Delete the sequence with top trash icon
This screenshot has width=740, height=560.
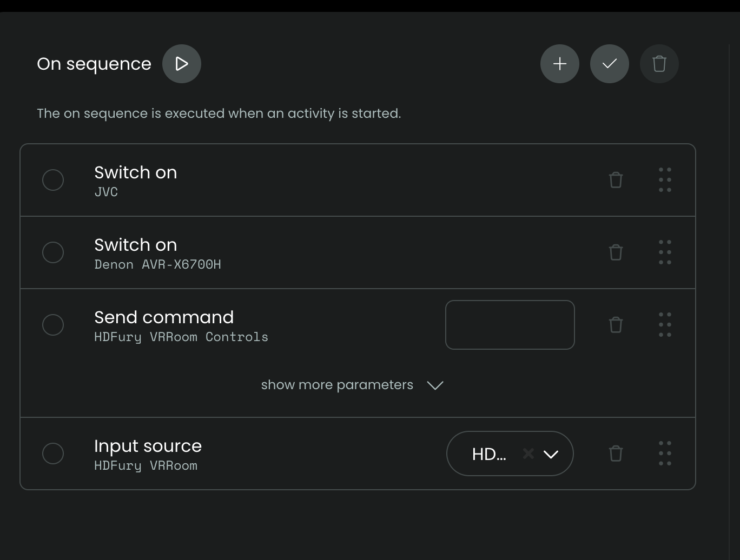pos(659,64)
